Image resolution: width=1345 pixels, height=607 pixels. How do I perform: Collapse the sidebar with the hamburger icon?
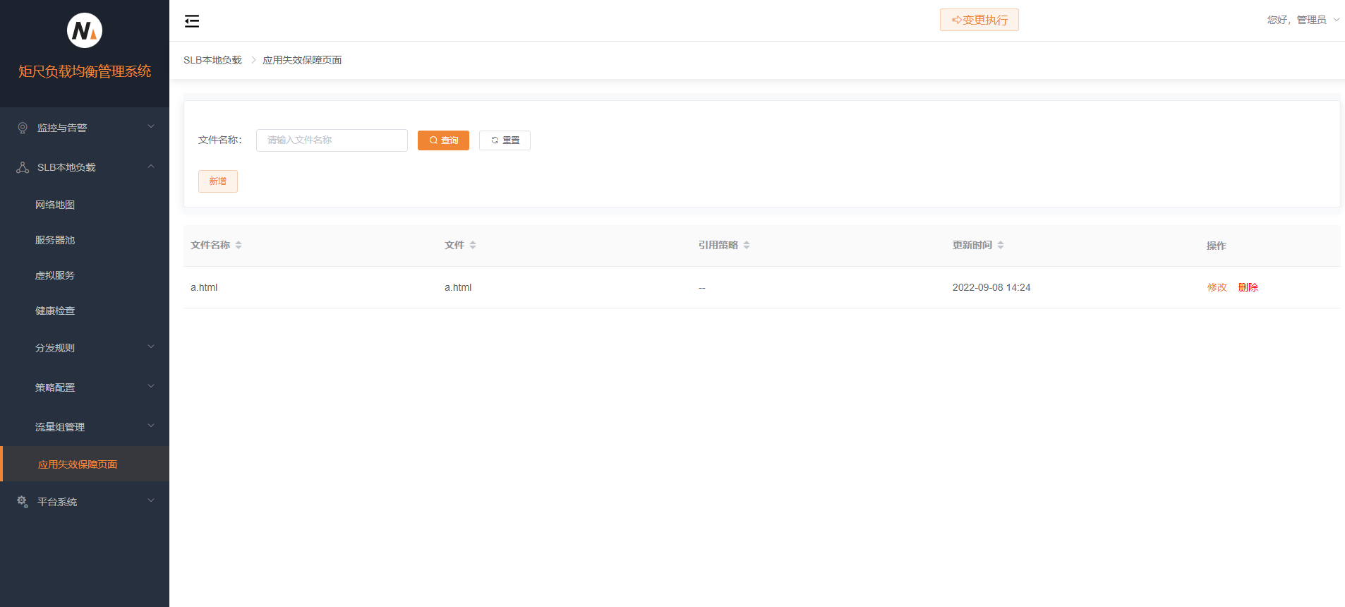(192, 21)
